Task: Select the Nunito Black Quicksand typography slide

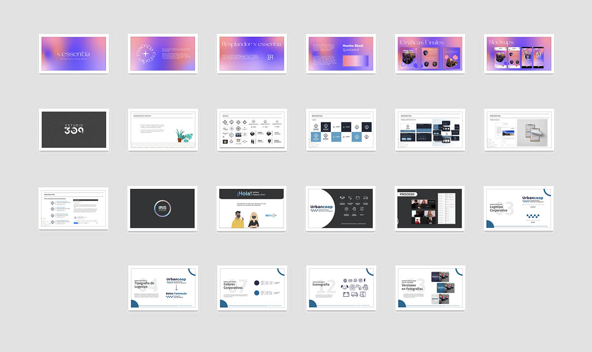Action: tap(340, 54)
